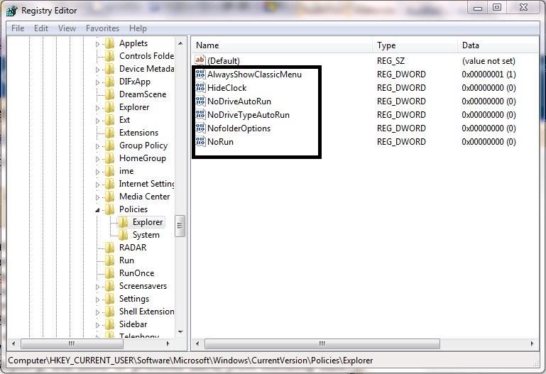Viewport: 546px width, 374px height.
Task: Open the Edit menu
Action: (x=41, y=28)
